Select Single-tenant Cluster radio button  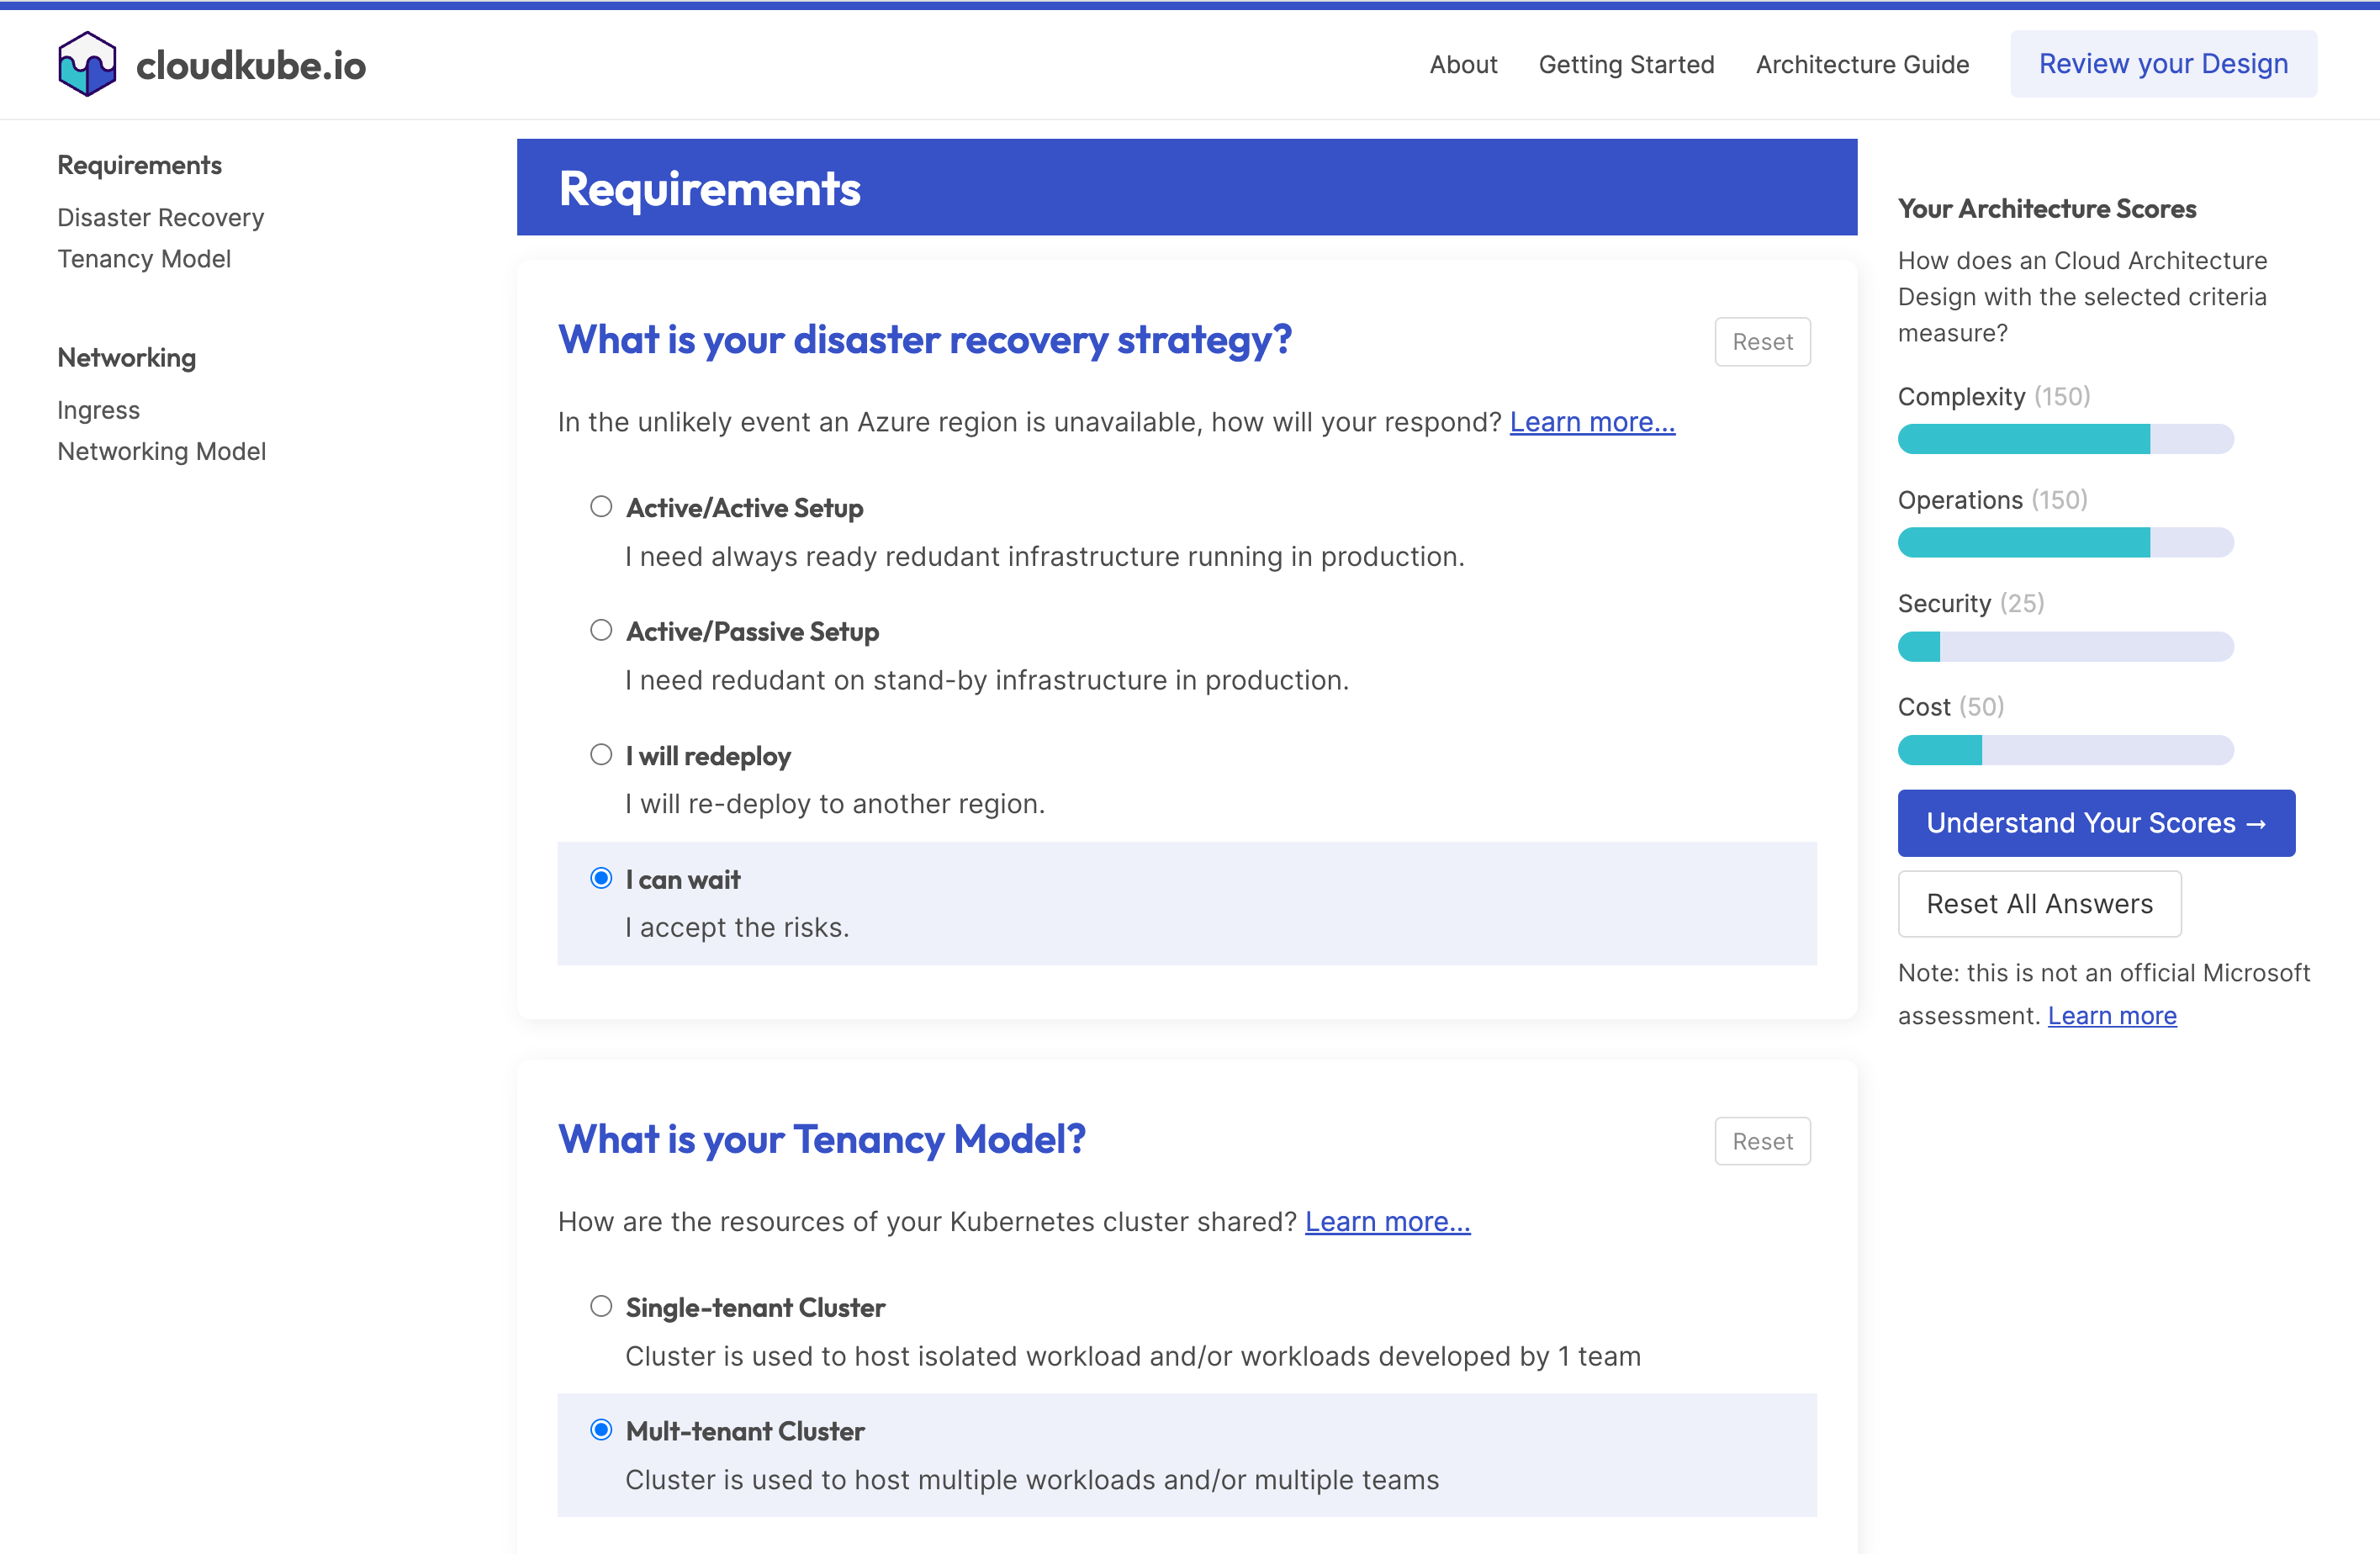[601, 1306]
